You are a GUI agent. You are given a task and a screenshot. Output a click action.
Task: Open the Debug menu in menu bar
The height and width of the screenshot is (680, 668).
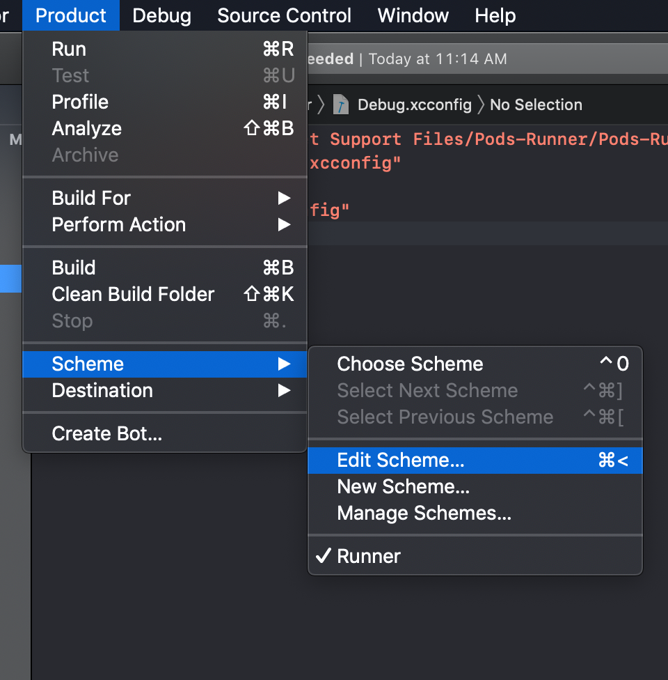click(161, 15)
